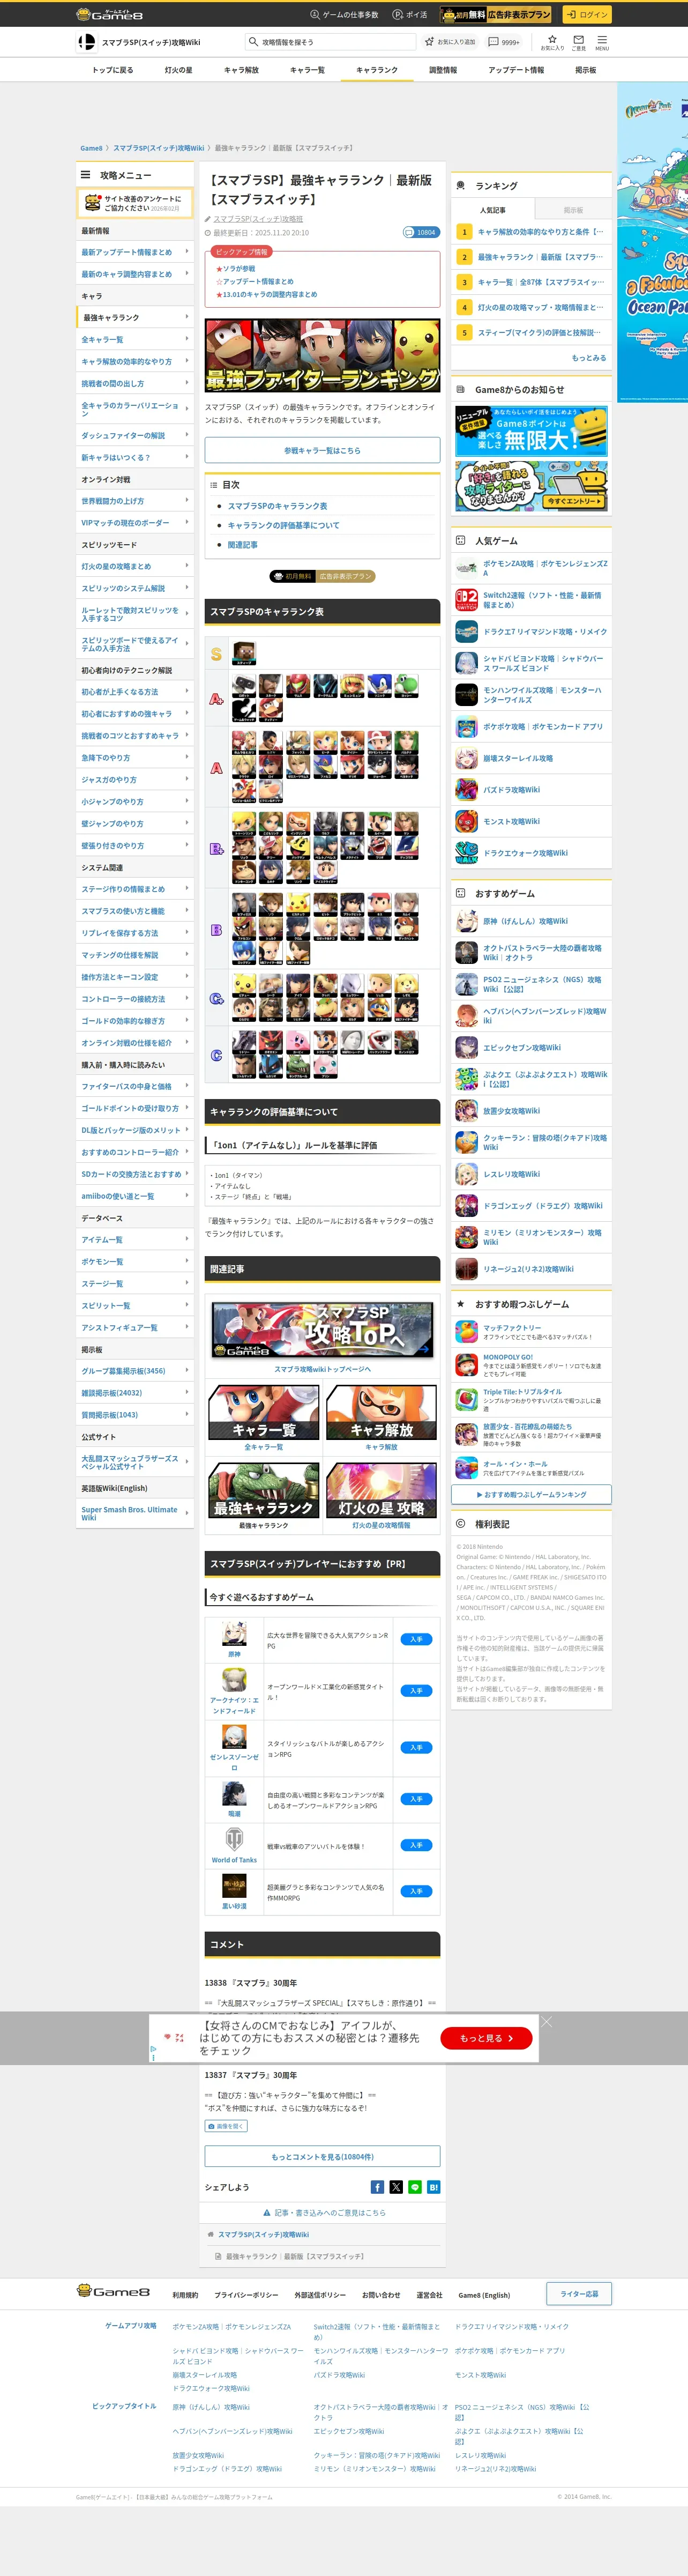The height and width of the screenshot is (2576, 688).
Task: Click the ログイン button
Action: 586,15
